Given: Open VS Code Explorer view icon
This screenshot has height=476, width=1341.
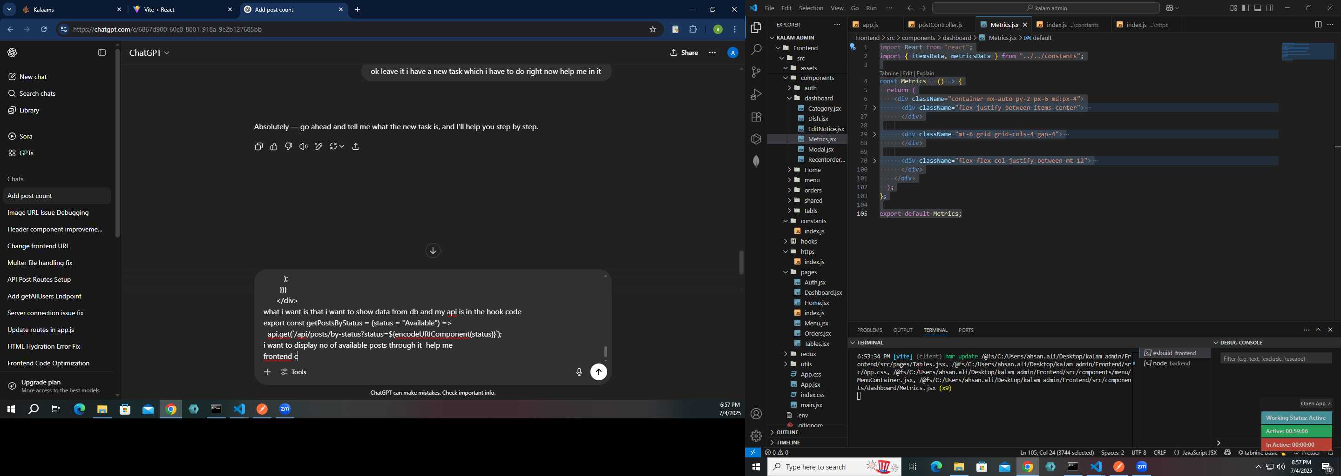Looking at the screenshot, I should (x=756, y=27).
